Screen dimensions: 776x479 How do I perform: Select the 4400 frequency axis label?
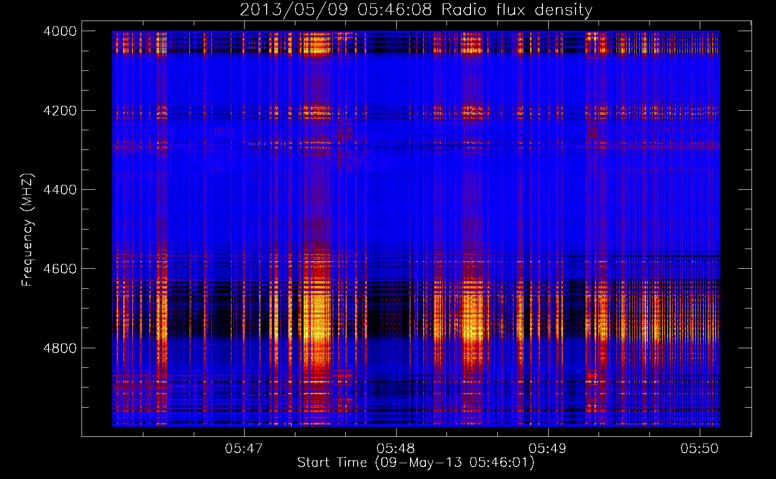[60, 190]
